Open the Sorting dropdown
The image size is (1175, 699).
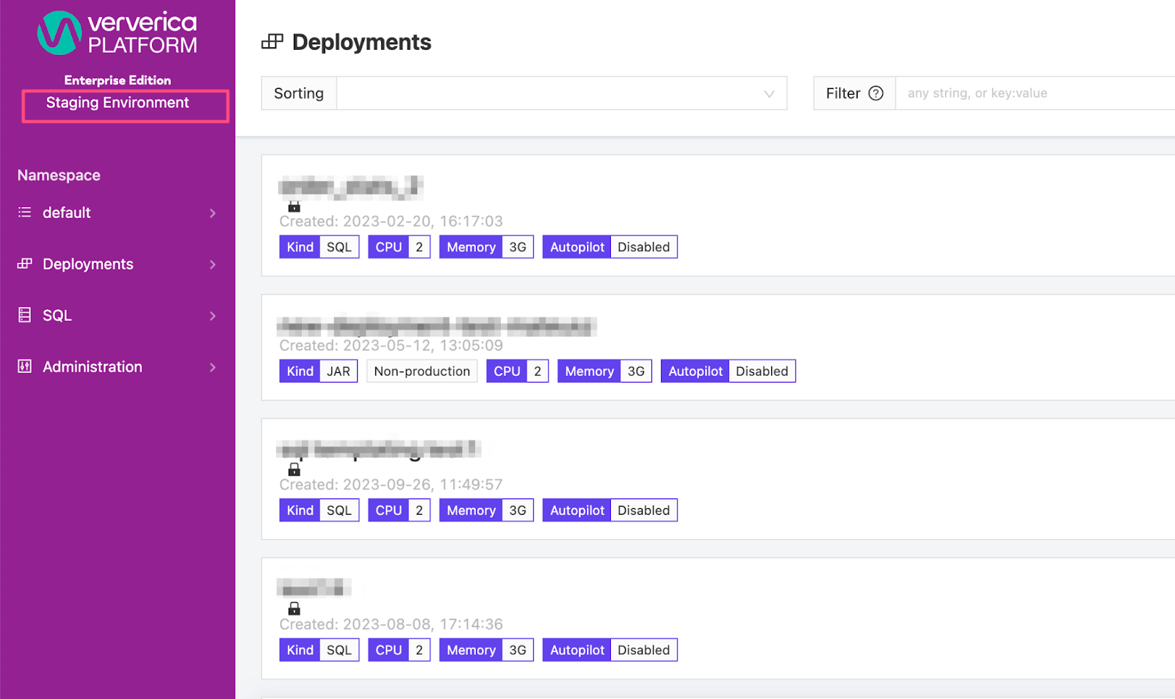pos(560,93)
